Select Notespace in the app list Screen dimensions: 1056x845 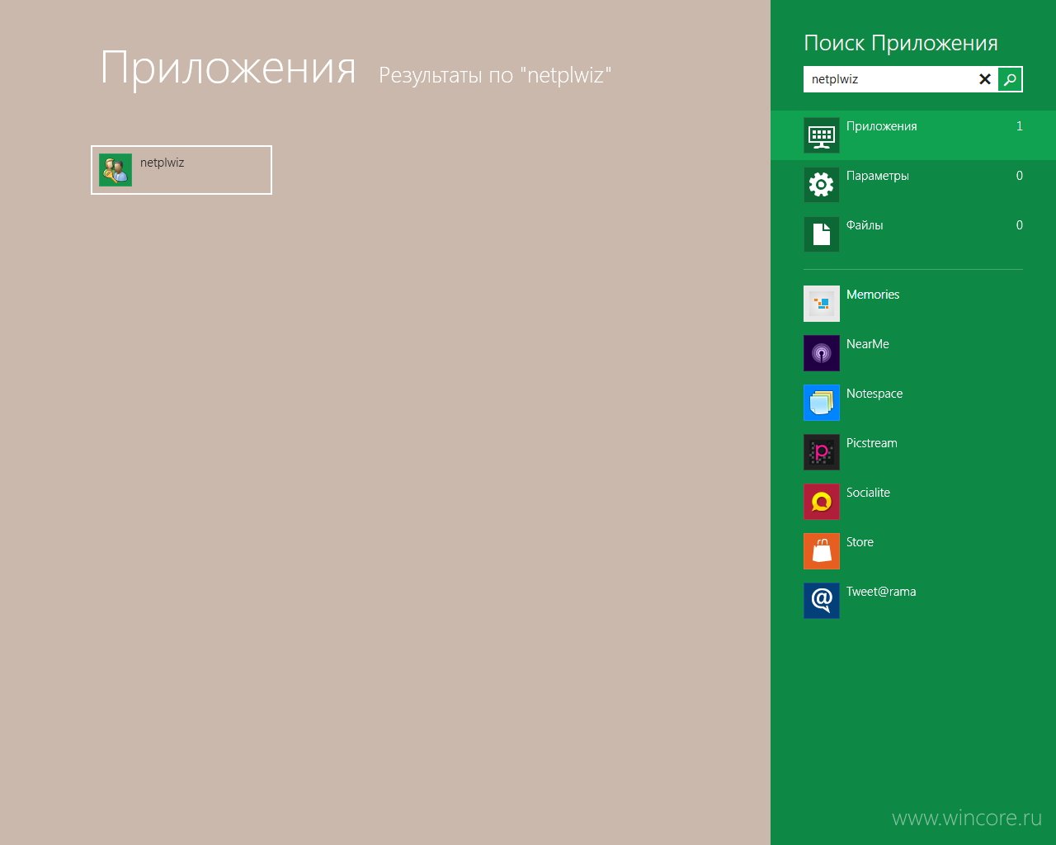pyautogui.click(x=874, y=394)
